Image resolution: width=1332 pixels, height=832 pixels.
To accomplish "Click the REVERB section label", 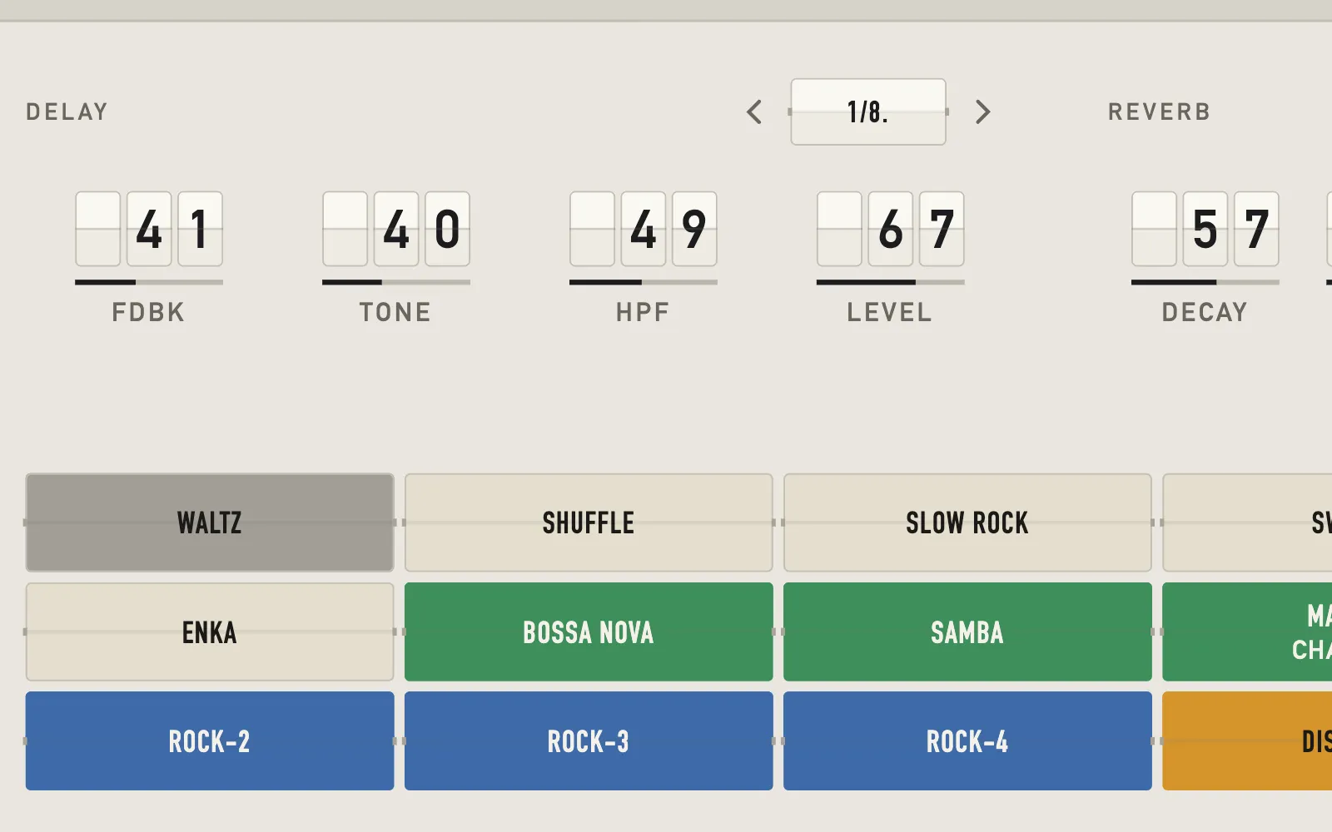I will 1159,111.
